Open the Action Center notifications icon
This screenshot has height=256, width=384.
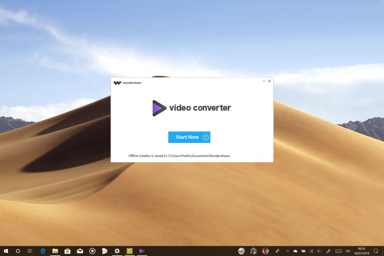coord(376,251)
